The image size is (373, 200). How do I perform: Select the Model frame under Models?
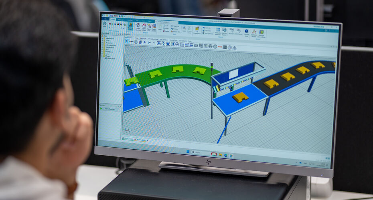(x=110, y=58)
